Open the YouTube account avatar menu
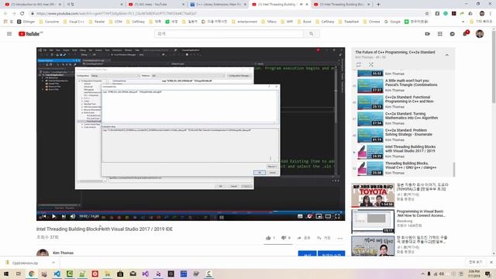Viewport: 496px width, 279px height. (480, 34)
